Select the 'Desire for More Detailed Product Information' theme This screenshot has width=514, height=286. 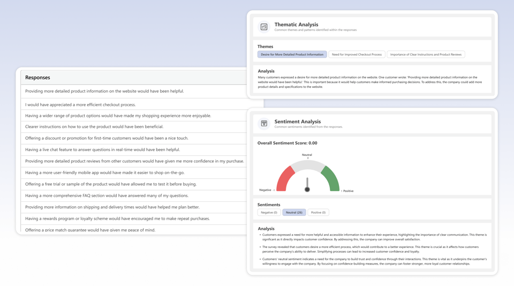(x=292, y=55)
